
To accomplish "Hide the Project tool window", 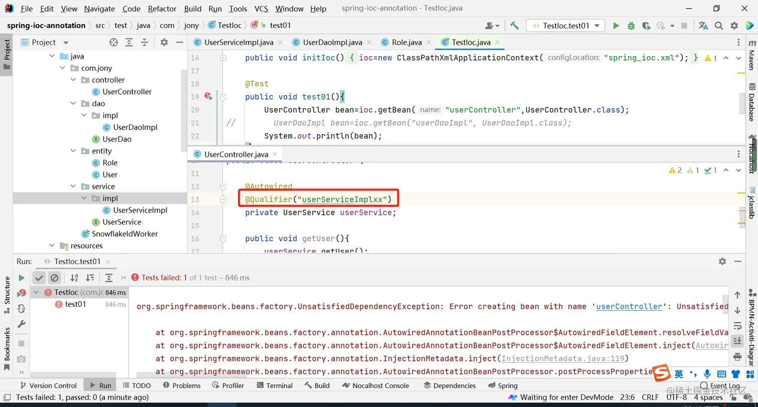I will click(x=179, y=43).
